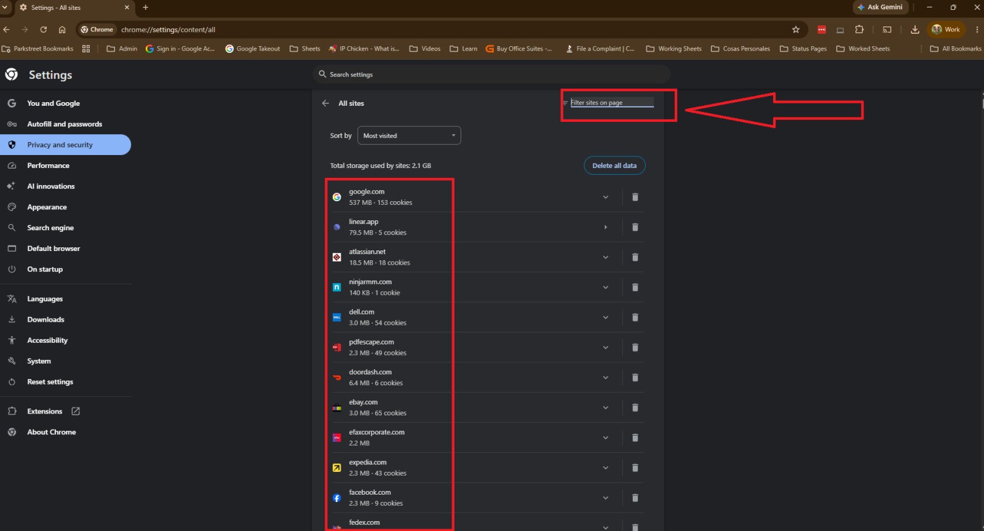The image size is (984, 531).
Task: Go back using All sites back arrow
Action: click(325, 103)
